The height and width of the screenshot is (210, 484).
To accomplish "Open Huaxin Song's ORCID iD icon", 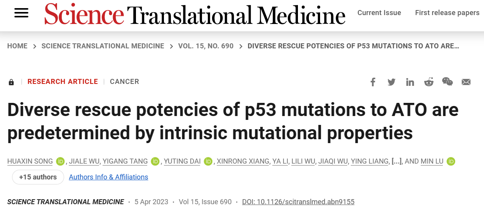I will (60, 161).
